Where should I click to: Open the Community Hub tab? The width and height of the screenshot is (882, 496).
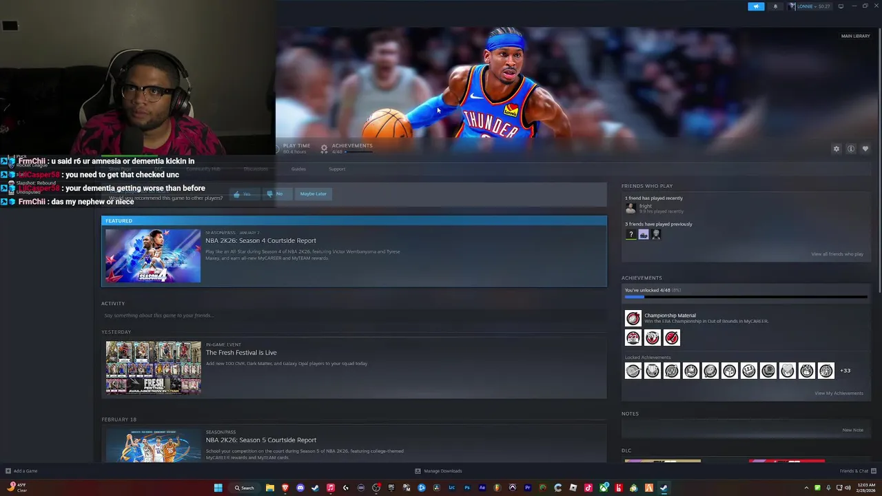pos(203,169)
